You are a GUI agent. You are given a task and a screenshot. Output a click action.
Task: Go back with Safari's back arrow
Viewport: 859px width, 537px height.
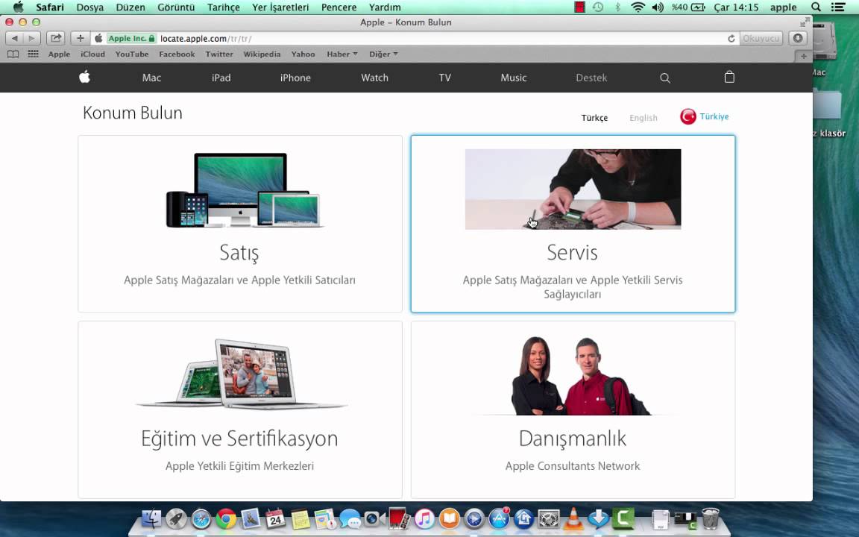[x=14, y=38]
